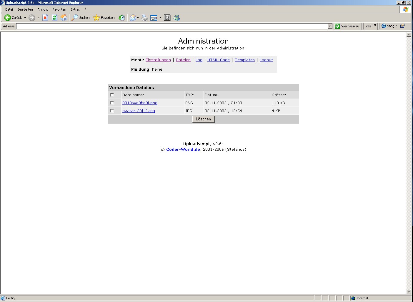The image size is (413, 302).
Task: Open the Favoriten menu in menu bar
Action: click(x=59, y=9)
